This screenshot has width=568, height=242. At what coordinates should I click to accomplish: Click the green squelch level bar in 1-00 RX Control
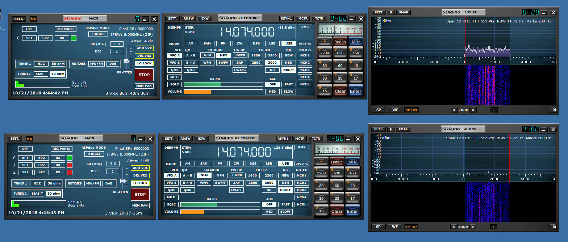tap(199, 204)
